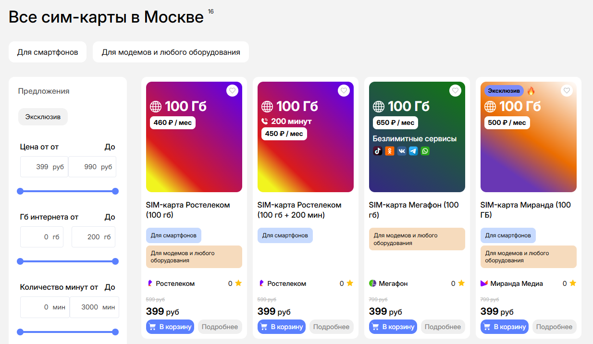Add first Rostelecom SIM to cart
The image size is (593, 344).
170,327
